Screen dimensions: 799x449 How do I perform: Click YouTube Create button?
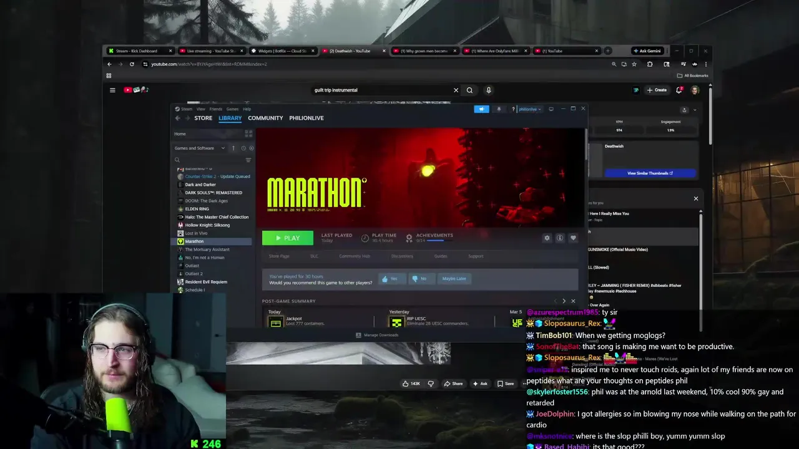click(657, 90)
